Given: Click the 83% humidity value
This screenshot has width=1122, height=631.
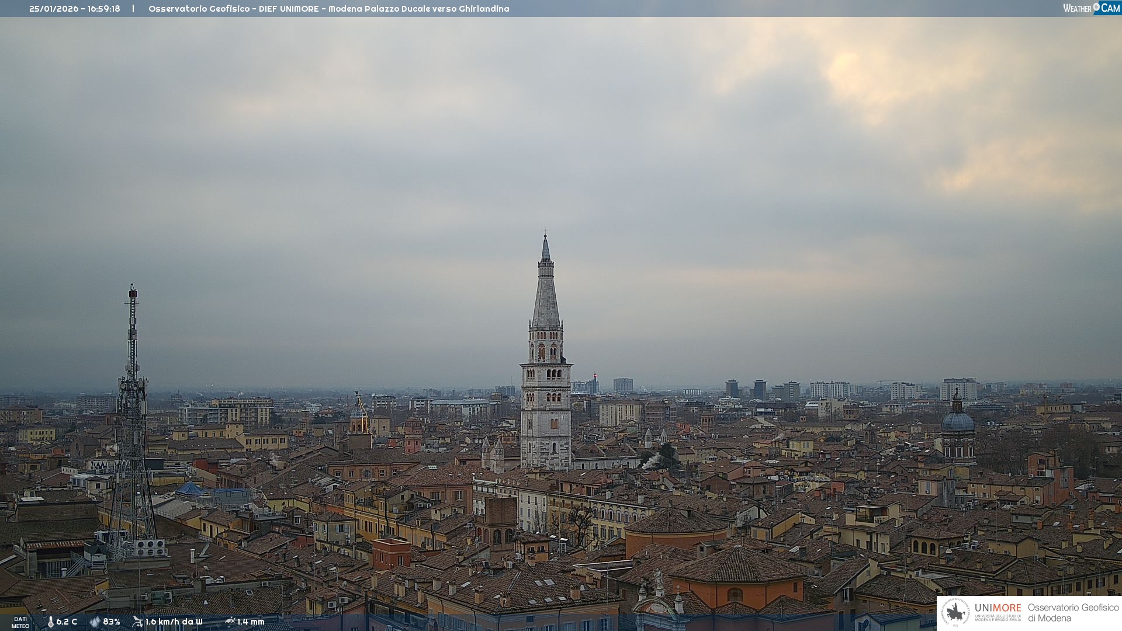Looking at the screenshot, I should pyautogui.click(x=111, y=622).
